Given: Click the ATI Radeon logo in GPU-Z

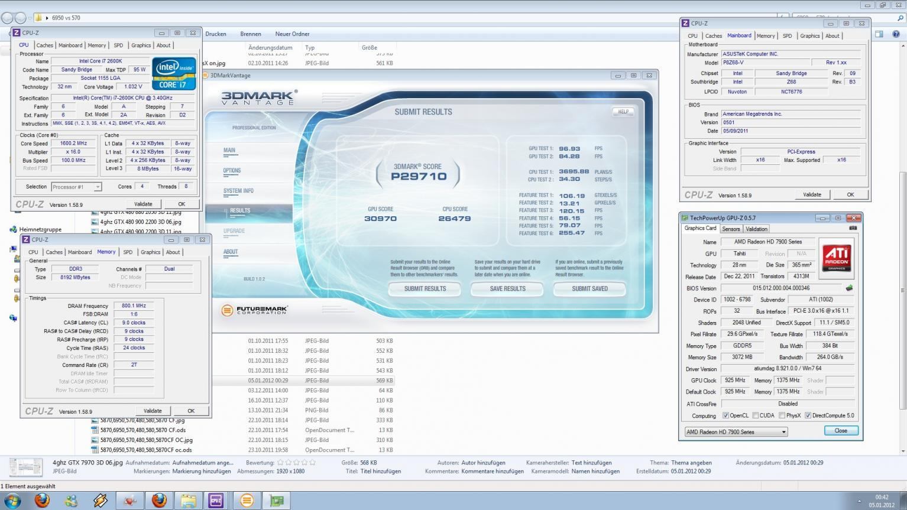Looking at the screenshot, I should (x=837, y=257).
